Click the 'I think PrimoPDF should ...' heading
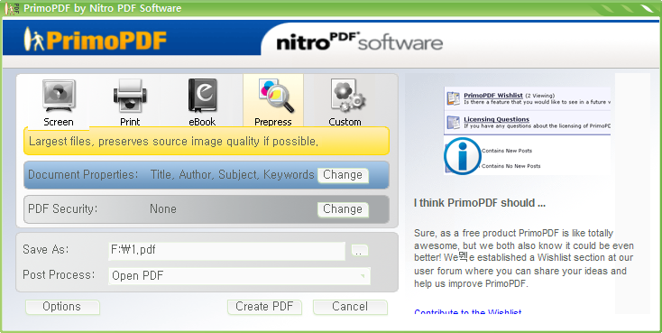 coord(480,203)
